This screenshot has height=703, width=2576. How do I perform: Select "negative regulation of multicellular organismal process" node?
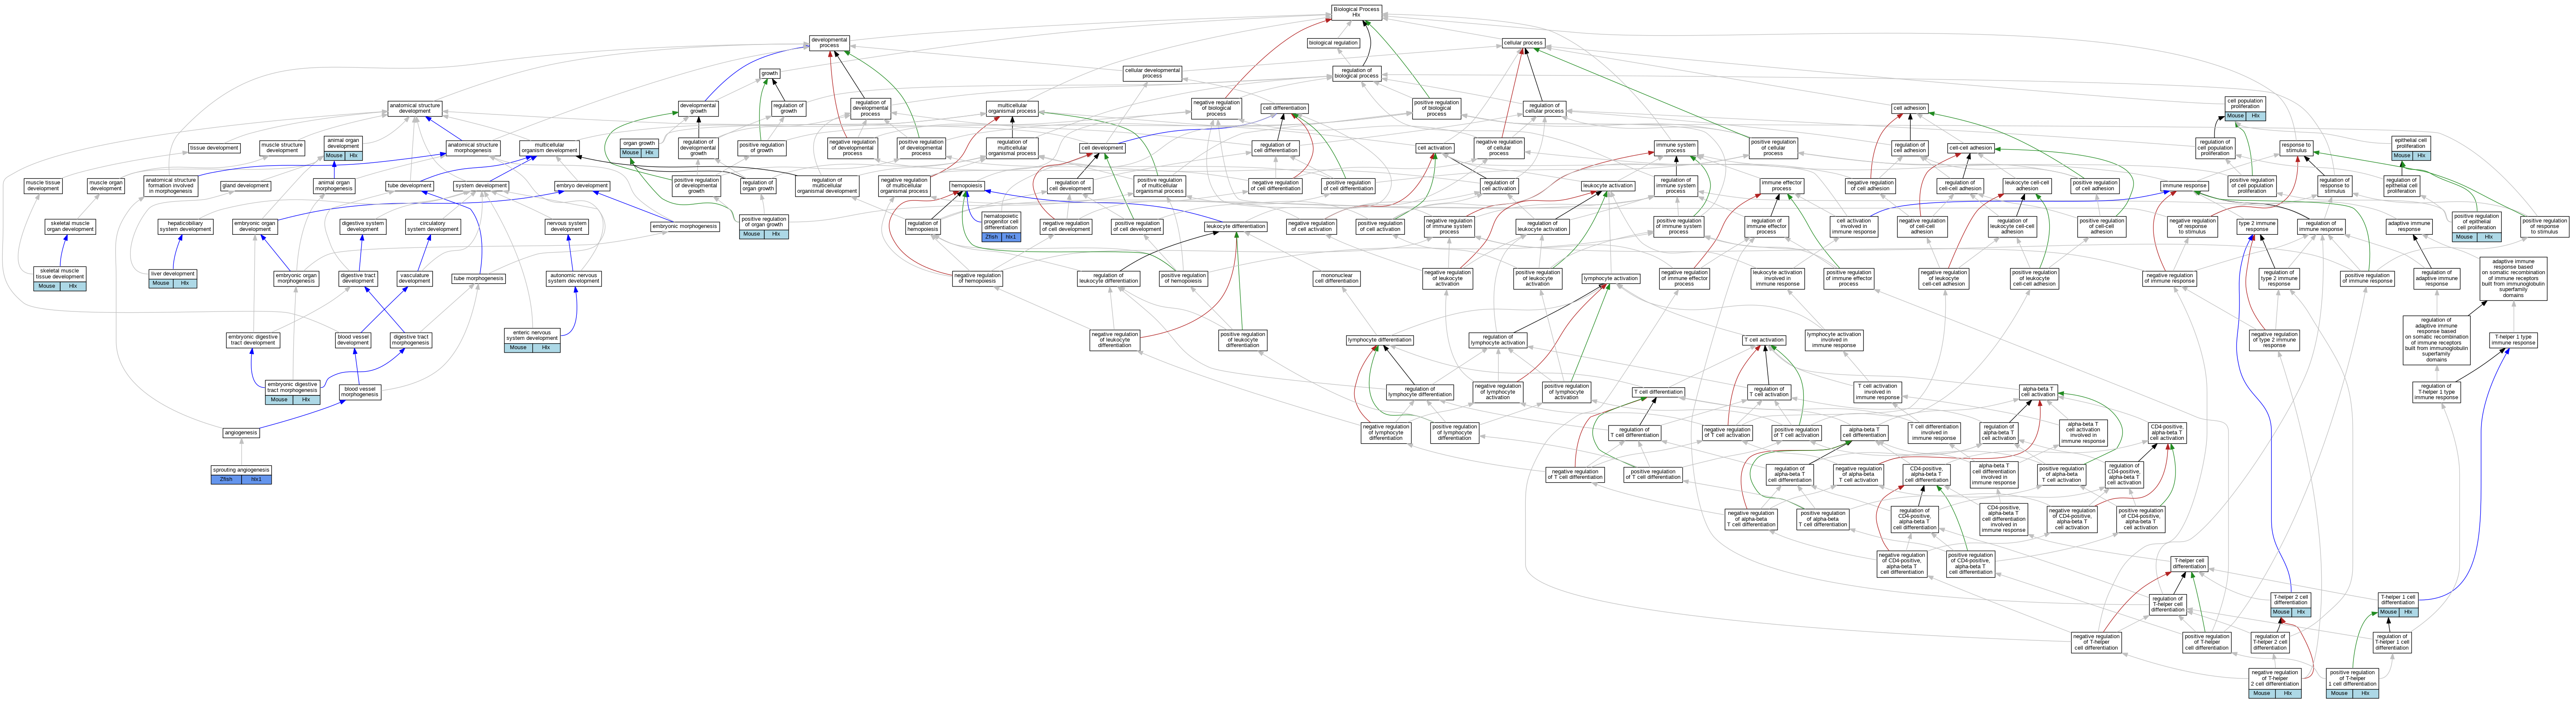click(x=903, y=186)
